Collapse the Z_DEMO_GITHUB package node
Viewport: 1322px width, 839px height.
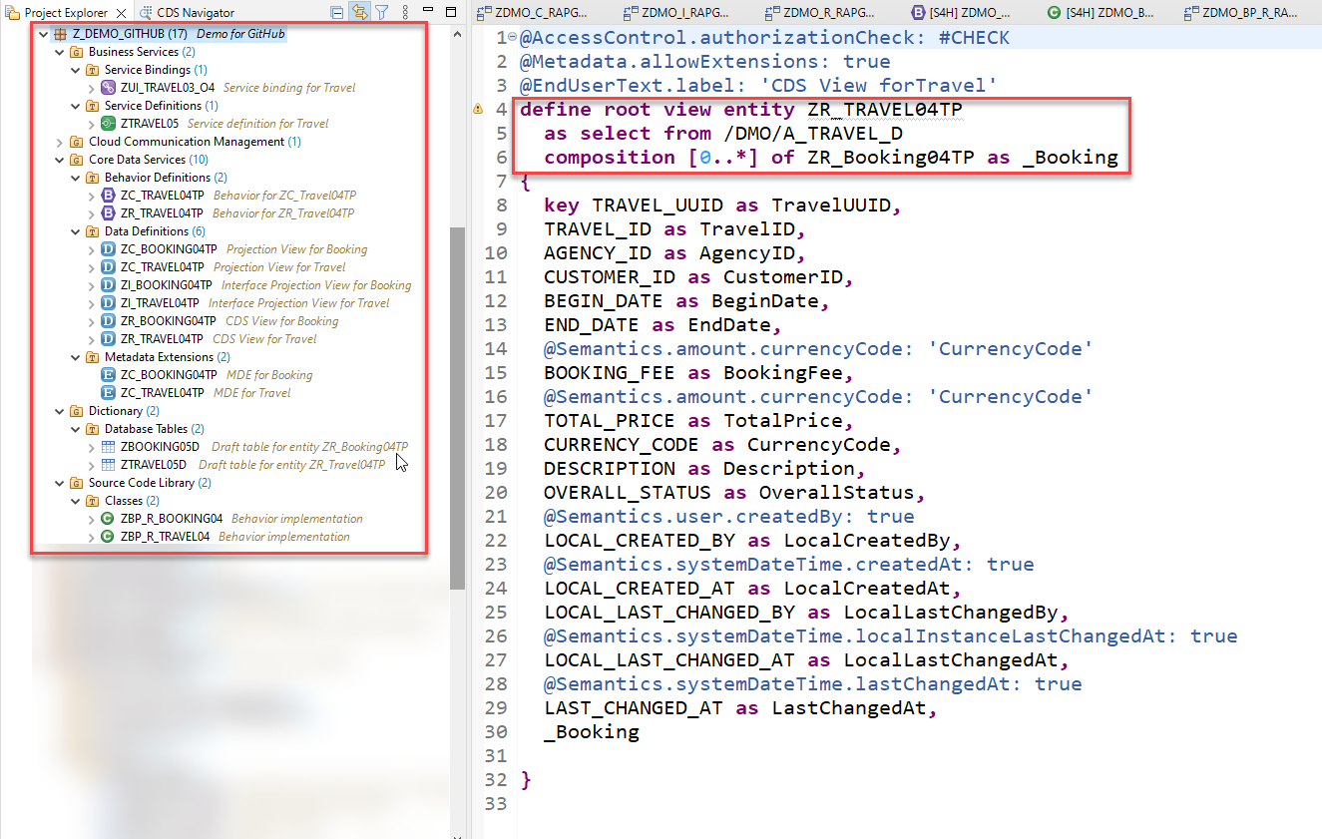point(44,34)
